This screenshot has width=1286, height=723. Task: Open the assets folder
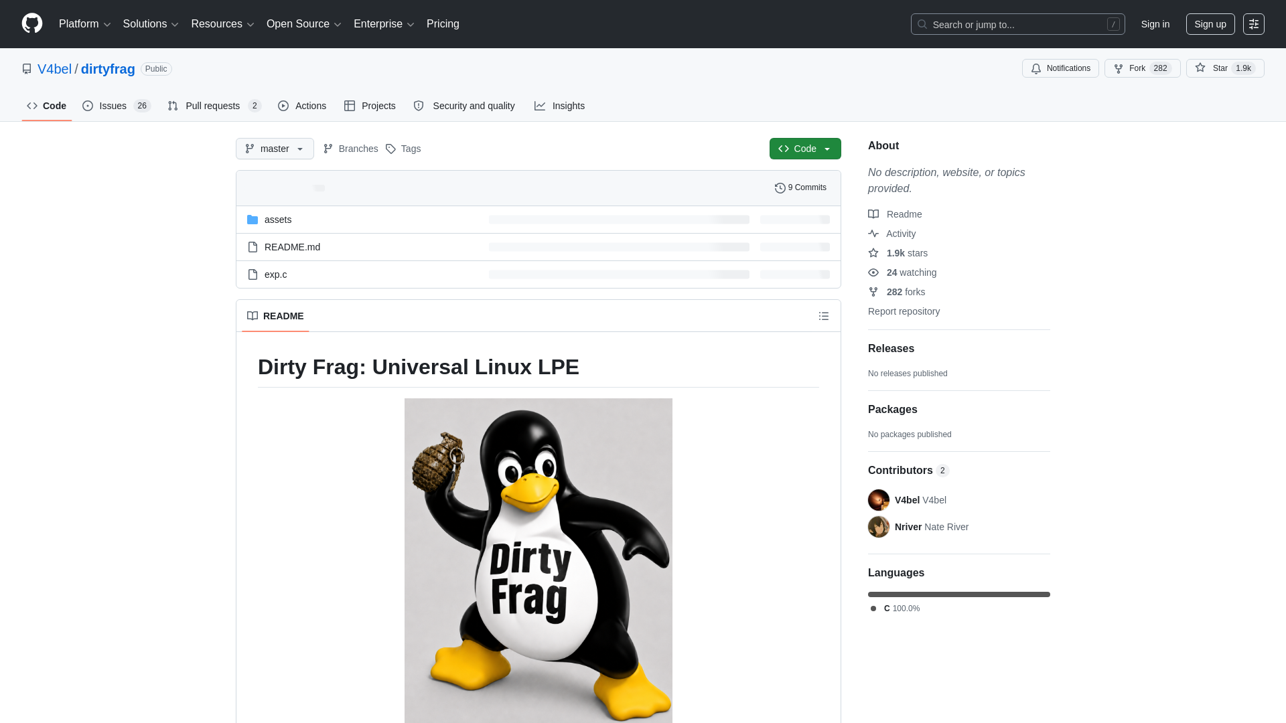[278, 220]
